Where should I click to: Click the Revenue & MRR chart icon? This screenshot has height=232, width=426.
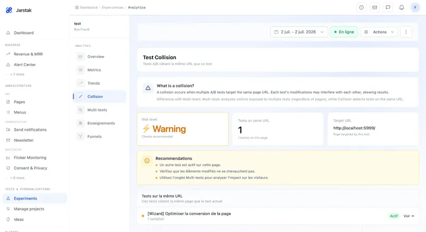(x=8, y=54)
